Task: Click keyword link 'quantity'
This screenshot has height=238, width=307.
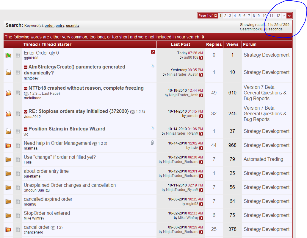Action: 73,26
